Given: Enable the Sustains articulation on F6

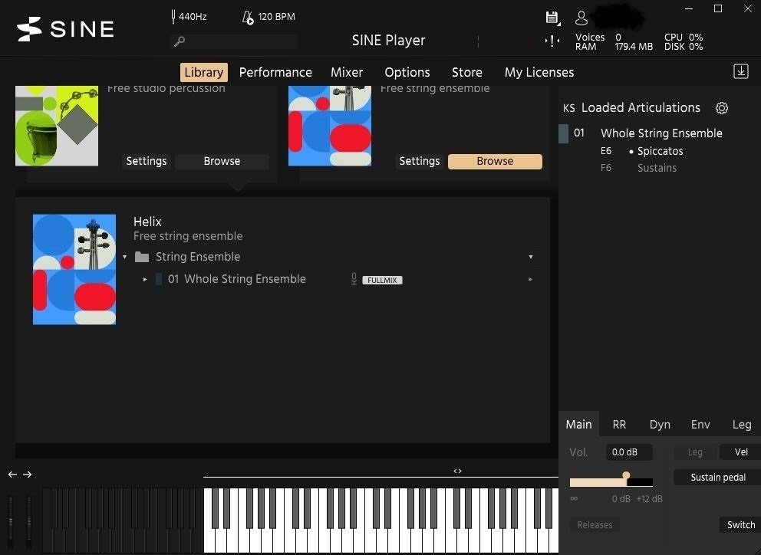Looking at the screenshot, I should (657, 168).
